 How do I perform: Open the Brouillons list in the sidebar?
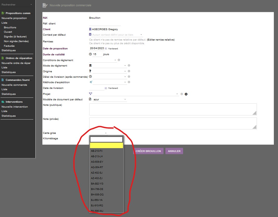pyautogui.click(x=10, y=27)
